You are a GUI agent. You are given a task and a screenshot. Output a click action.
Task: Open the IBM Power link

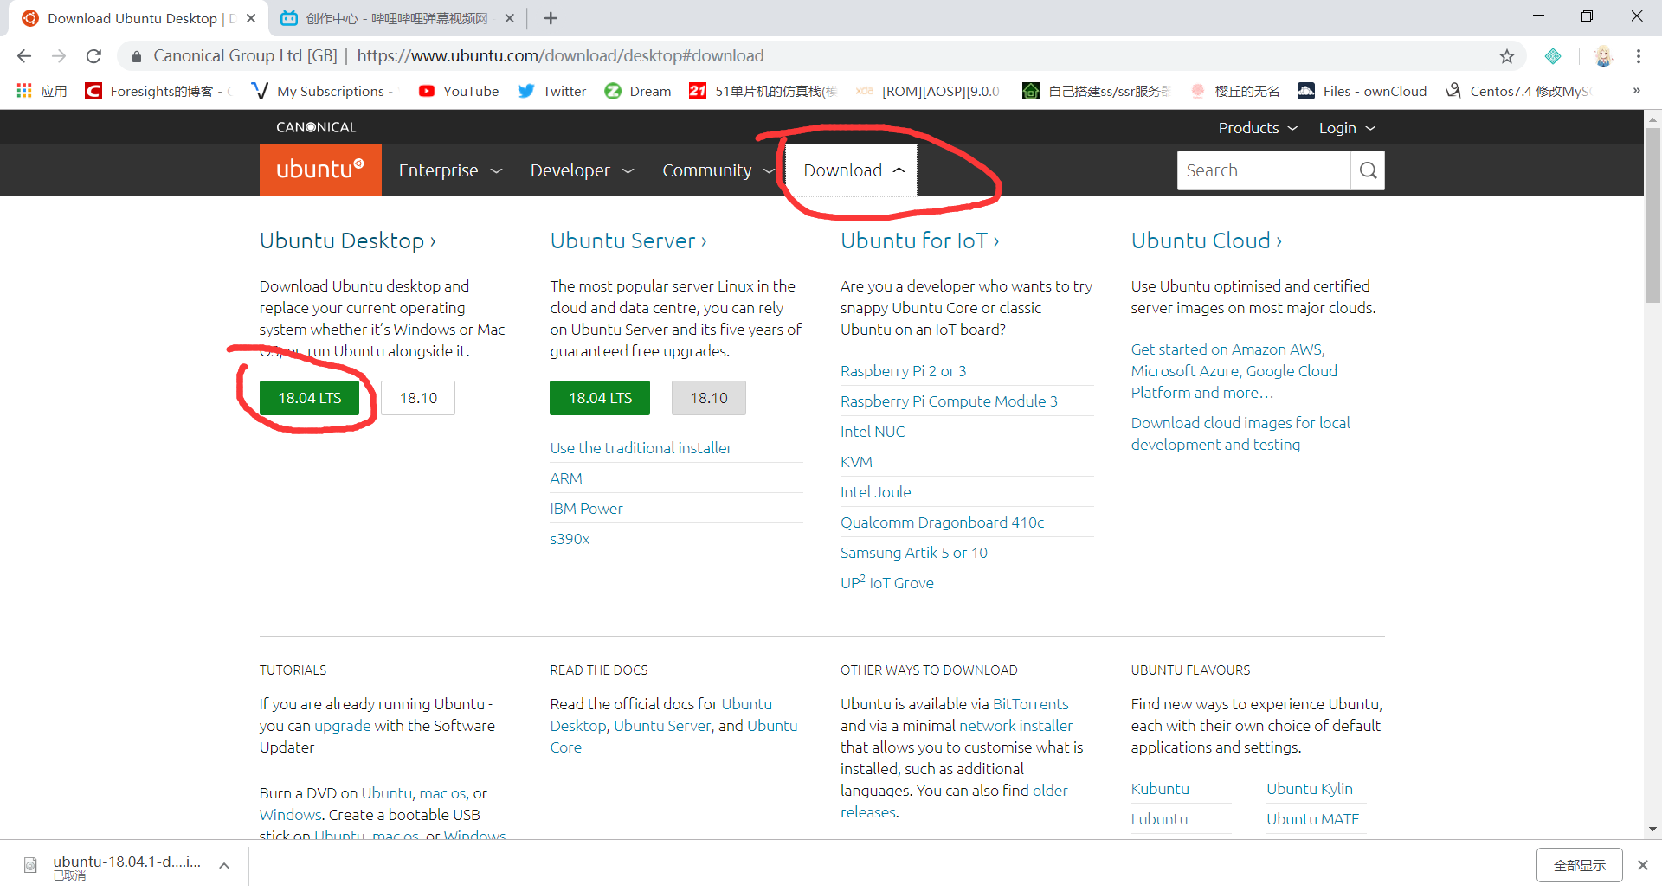[586, 509]
